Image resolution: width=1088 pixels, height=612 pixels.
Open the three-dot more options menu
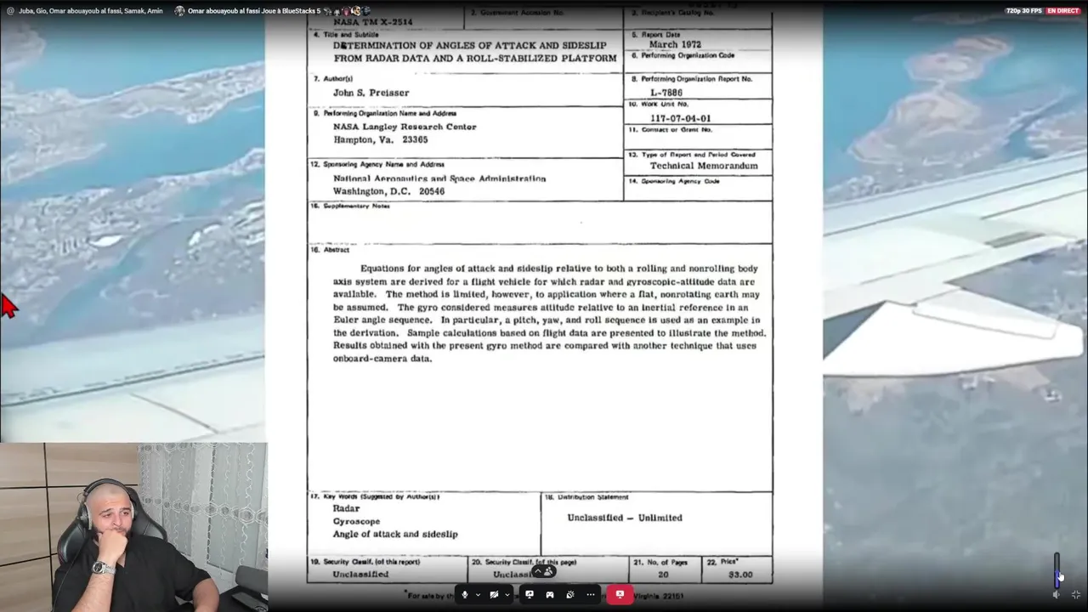pyautogui.click(x=591, y=595)
